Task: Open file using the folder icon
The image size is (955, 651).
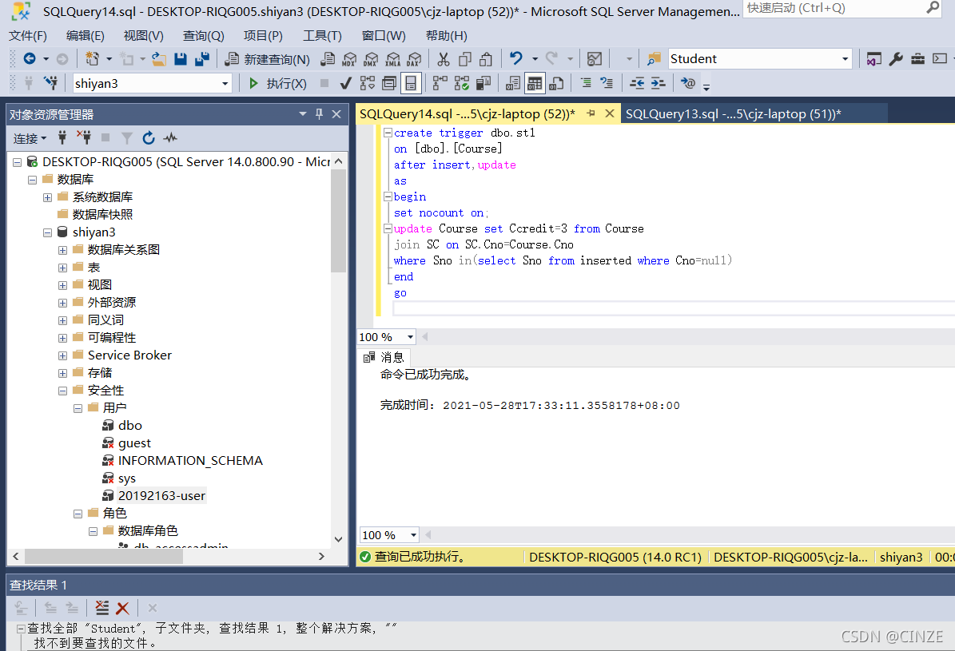Action: pos(158,58)
